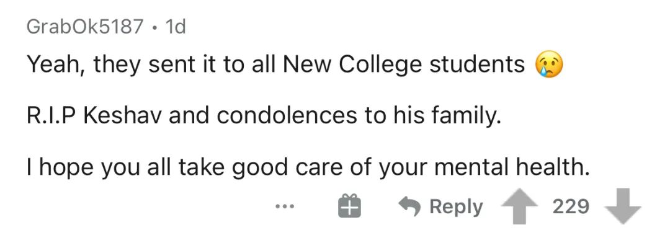
Task: Open the GrabOk5187 user profile
Action: [x=85, y=27]
